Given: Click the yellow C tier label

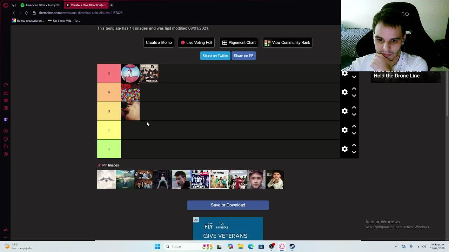Looking at the screenshot, I should 109,130.
